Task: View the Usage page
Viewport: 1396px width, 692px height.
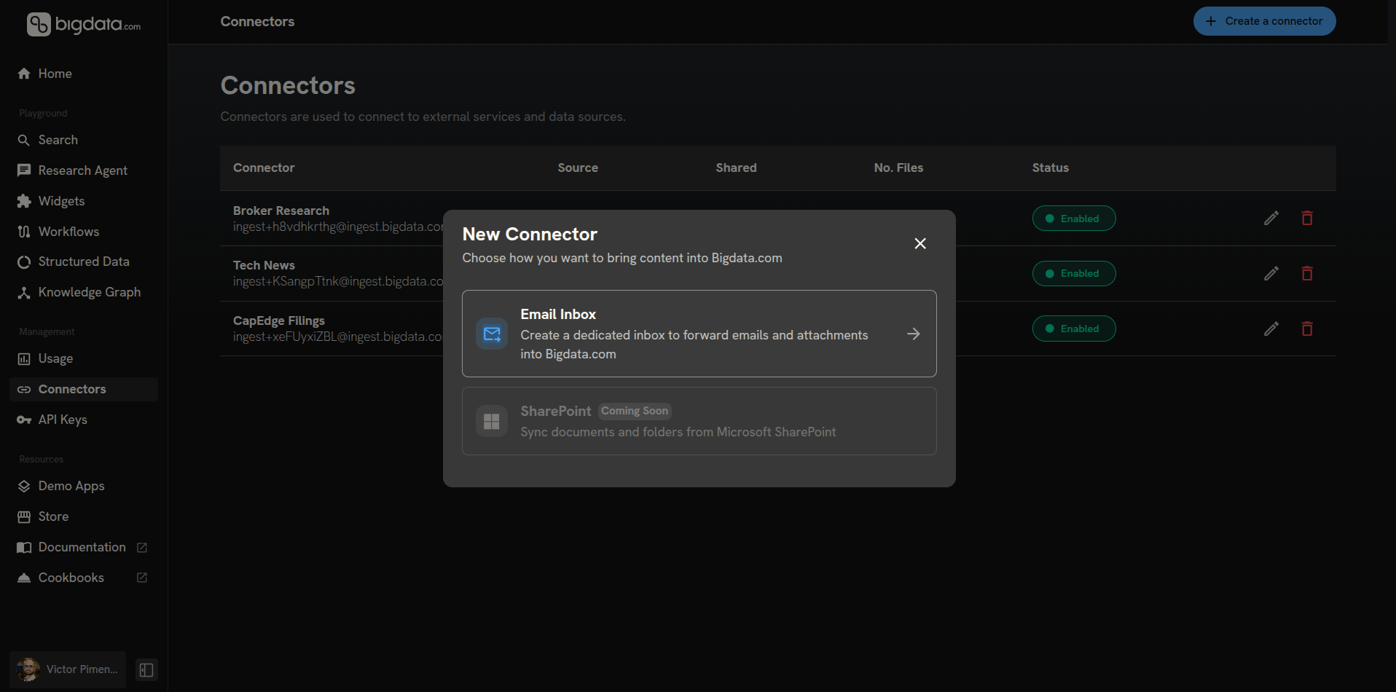Action: click(x=84, y=358)
